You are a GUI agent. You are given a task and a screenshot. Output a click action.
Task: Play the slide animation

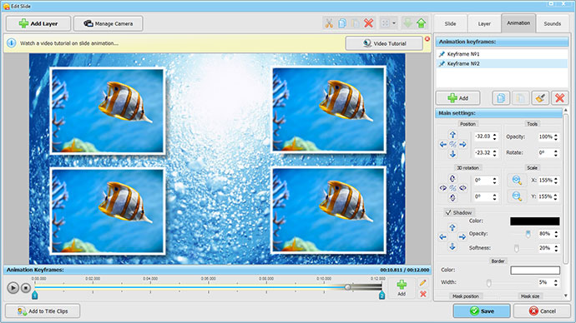tap(13, 288)
